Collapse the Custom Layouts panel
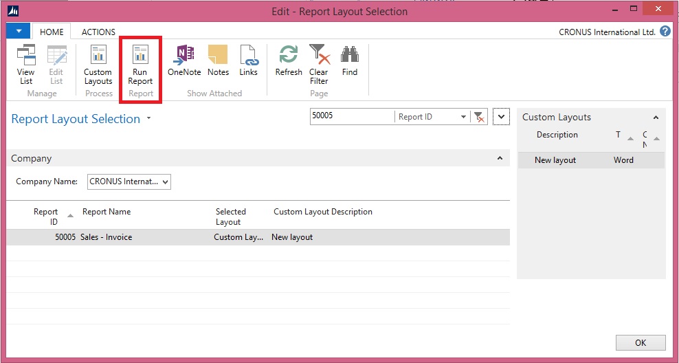Viewport: 679px width, 363px height. tap(656, 118)
